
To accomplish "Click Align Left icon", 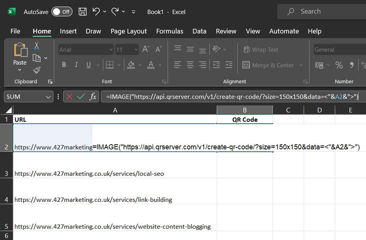I will click(x=178, y=65).
